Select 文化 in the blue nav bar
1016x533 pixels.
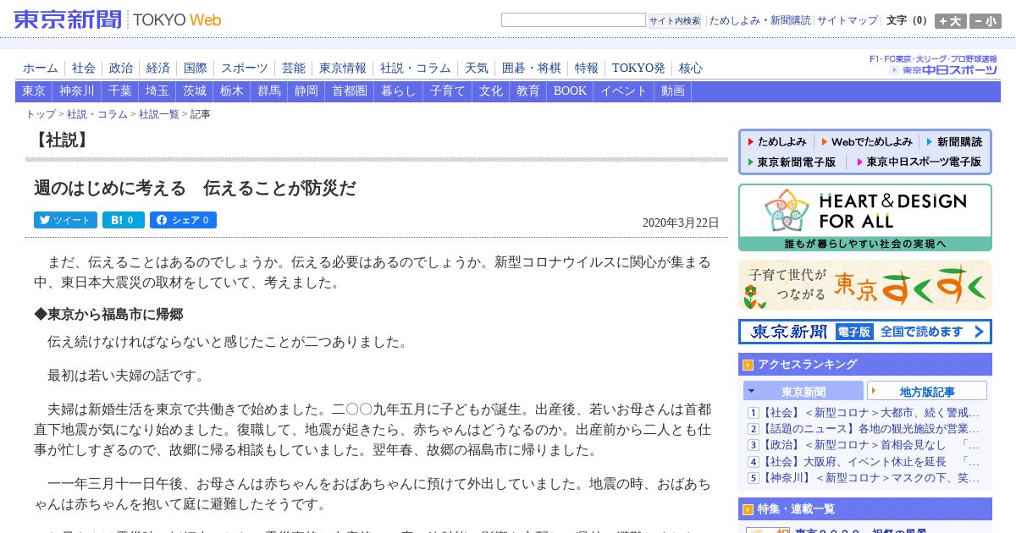click(x=491, y=91)
